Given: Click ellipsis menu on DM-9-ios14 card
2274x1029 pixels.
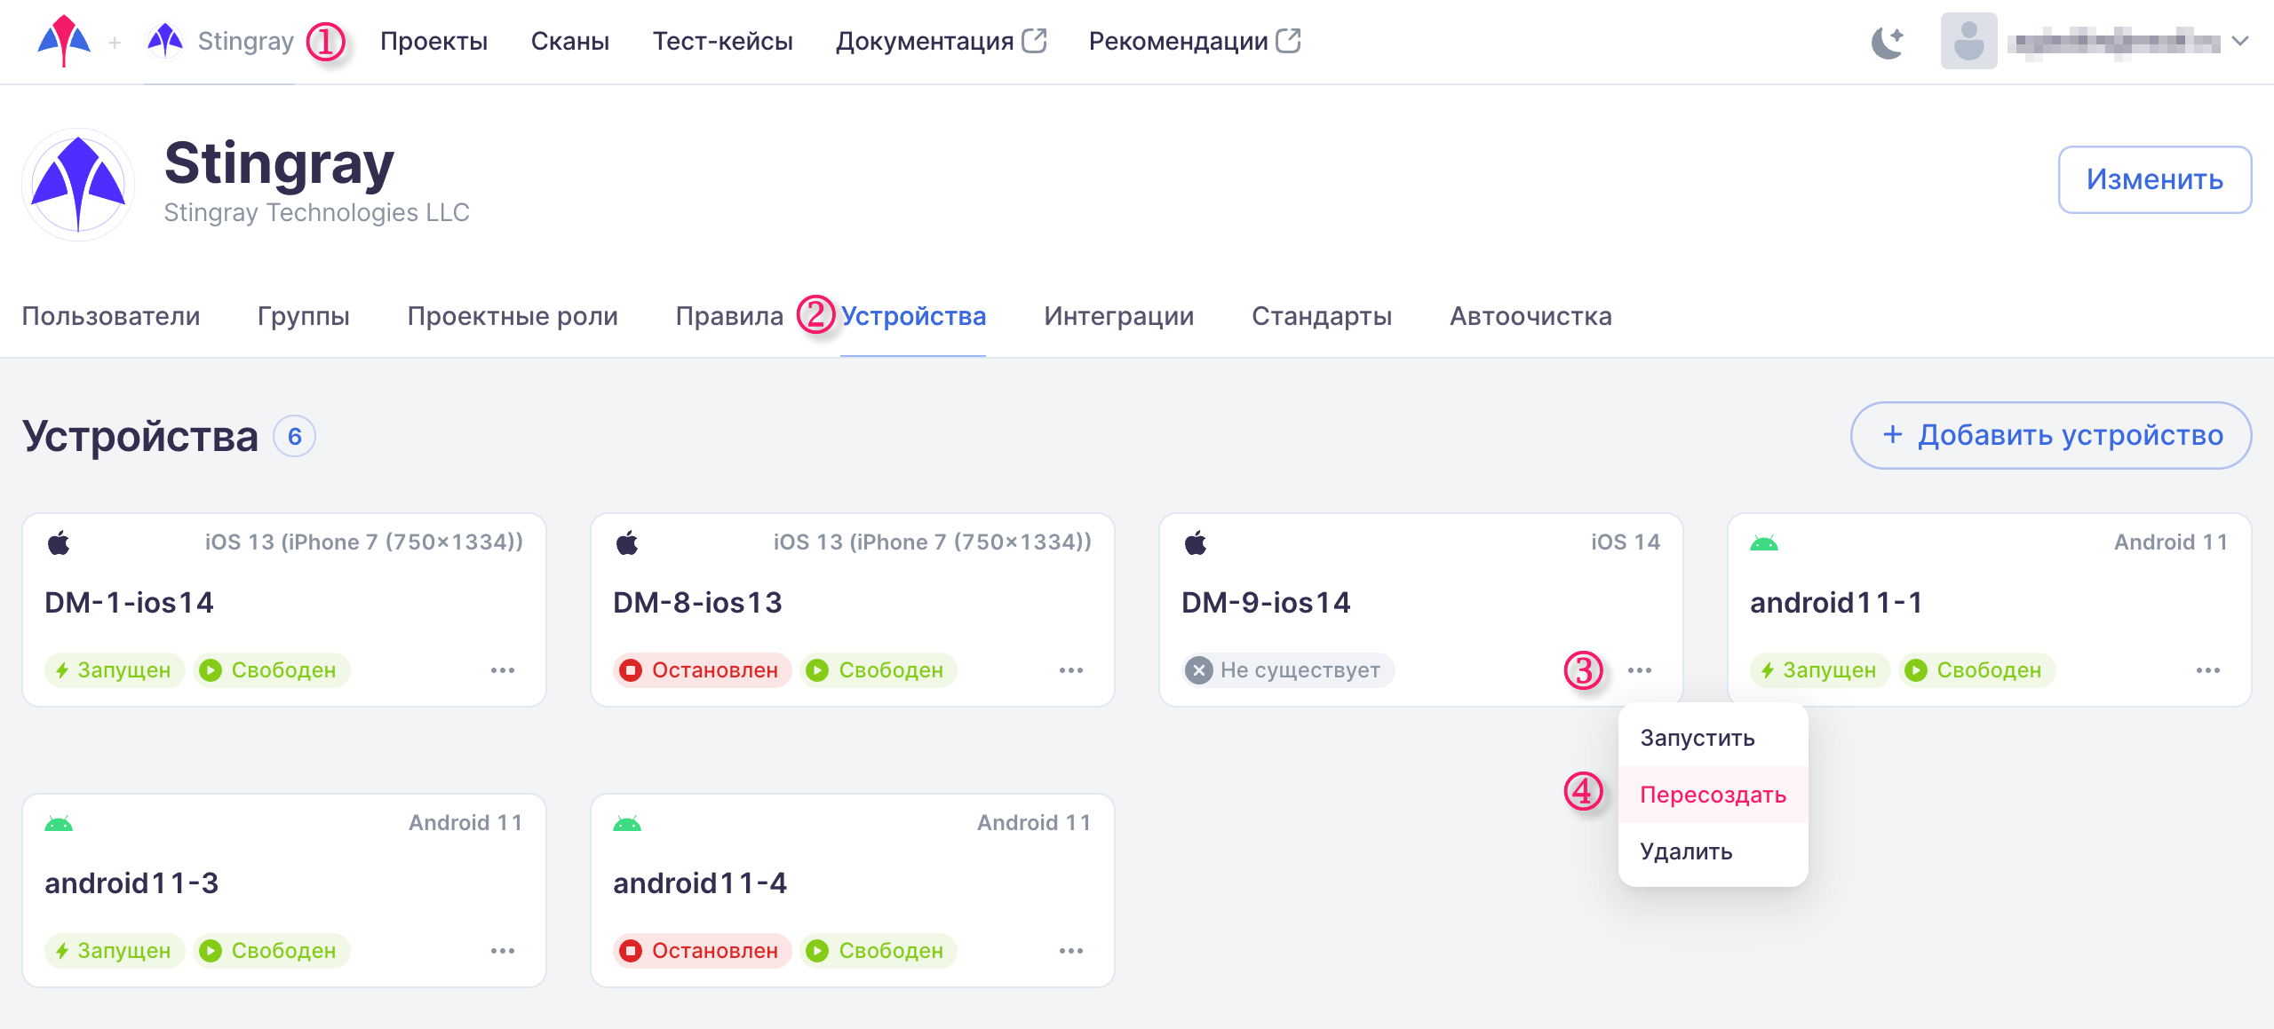Looking at the screenshot, I should pyautogui.click(x=1640, y=670).
